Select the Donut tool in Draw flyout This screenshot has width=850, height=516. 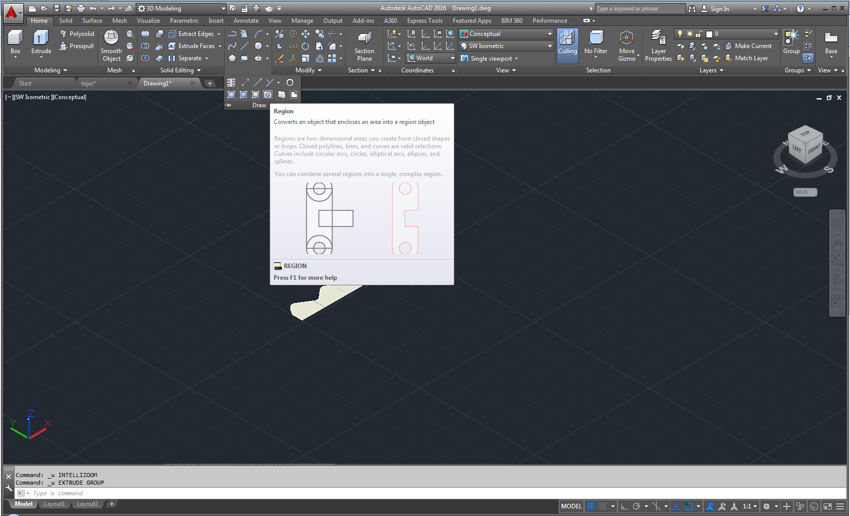pos(290,82)
